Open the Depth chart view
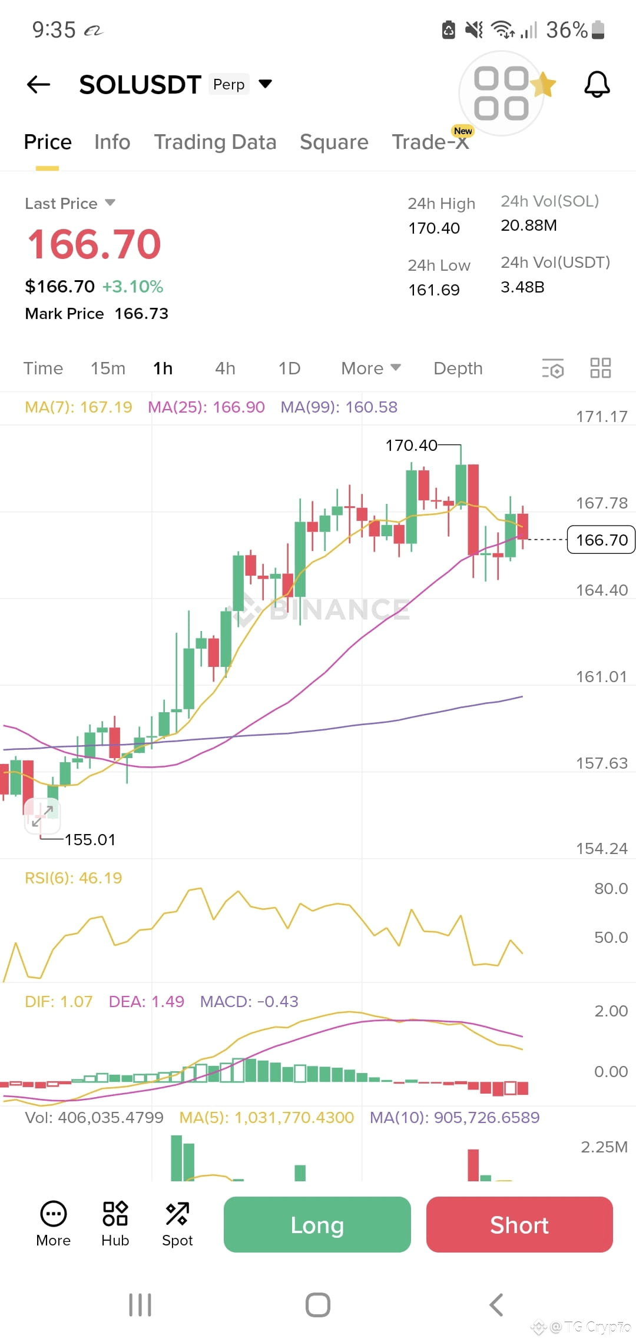Viewport: 636px width, 1342px height. [x=458, y=368]
